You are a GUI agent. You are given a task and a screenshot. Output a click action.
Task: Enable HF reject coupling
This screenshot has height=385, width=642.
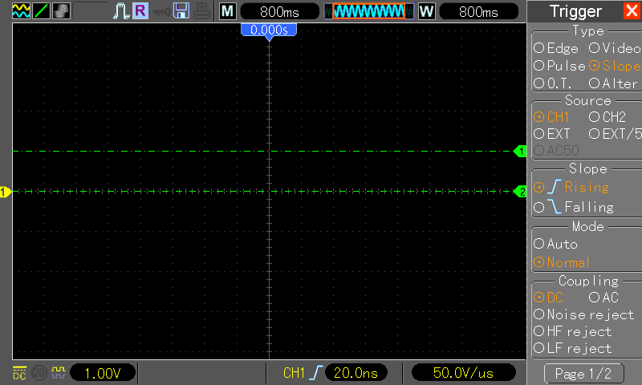tap(572, 331)
